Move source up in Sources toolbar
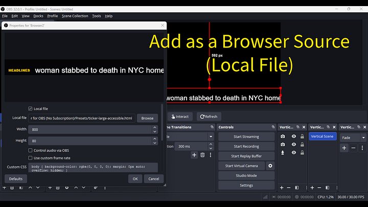368x207 pixels. click(76, 188)
